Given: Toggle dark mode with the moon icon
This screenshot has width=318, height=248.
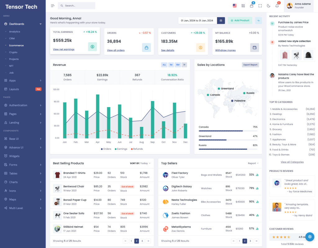Looking at the screenshot, I should (x=268, y=6).
